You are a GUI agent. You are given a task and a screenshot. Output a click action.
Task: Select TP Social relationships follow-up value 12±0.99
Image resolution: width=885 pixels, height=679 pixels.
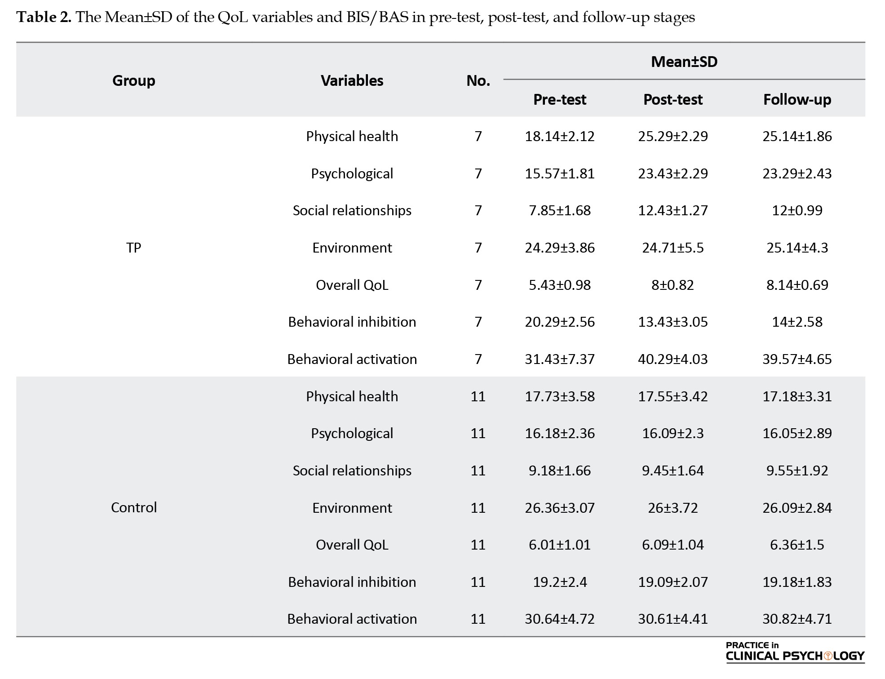[797, 210]
